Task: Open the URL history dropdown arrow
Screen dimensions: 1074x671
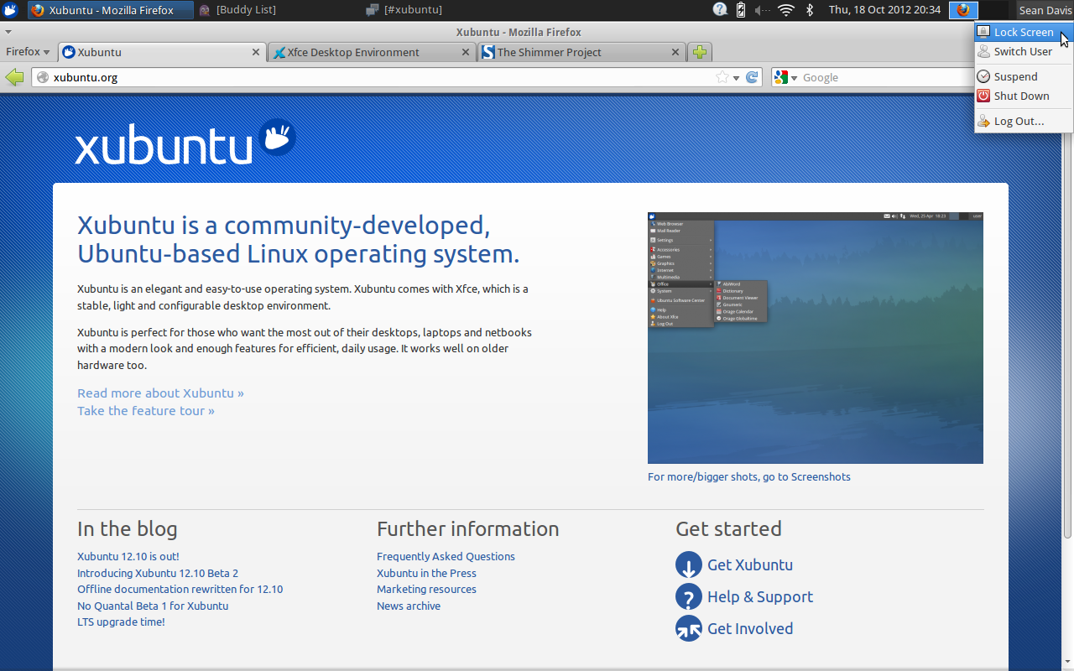Action: pos(736,78)
